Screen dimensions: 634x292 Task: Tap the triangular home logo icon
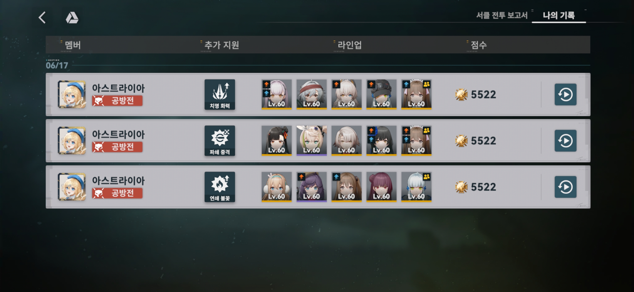pyautogui.click(x=72, y=18)
